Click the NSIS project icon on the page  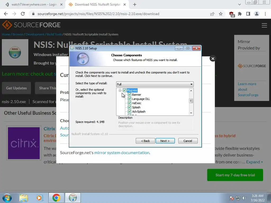(x=15, y=52)
